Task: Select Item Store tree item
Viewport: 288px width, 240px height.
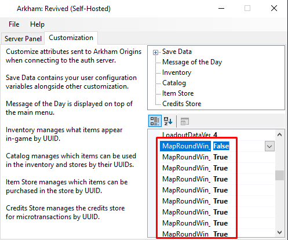Action: pyautogui.click(x=178, y=93)
